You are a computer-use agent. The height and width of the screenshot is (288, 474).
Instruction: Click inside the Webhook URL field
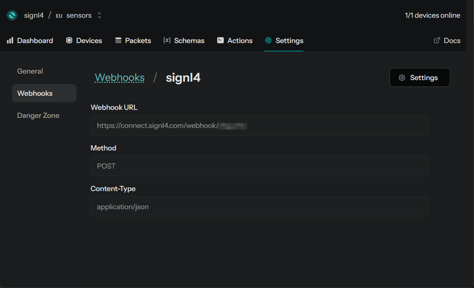click(x=260, y=125)
